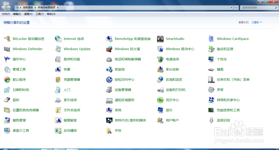This screenshot has height=150, width=279.
Task: Open the 文件(F) menu
Action: [6, 14]
